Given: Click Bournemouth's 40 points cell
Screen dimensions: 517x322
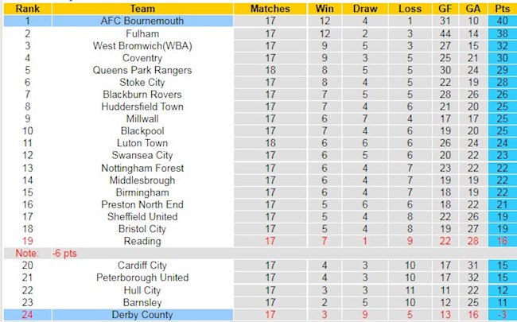Looking at the screenshot, I should click(502, 21).
